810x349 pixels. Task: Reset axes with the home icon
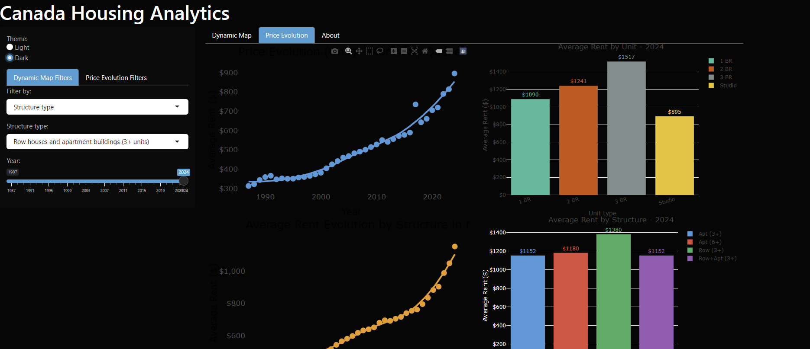click(x=425, y=51)
